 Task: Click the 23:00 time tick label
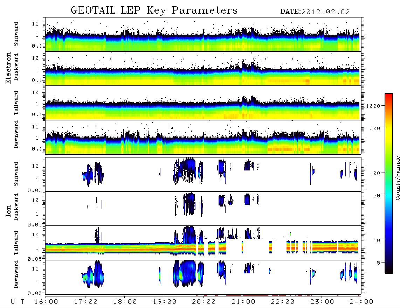(322, 302)
